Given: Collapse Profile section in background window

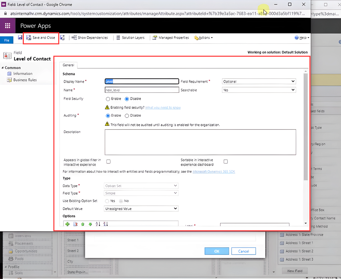Looking at the screenshot, I should coord(6,267).
